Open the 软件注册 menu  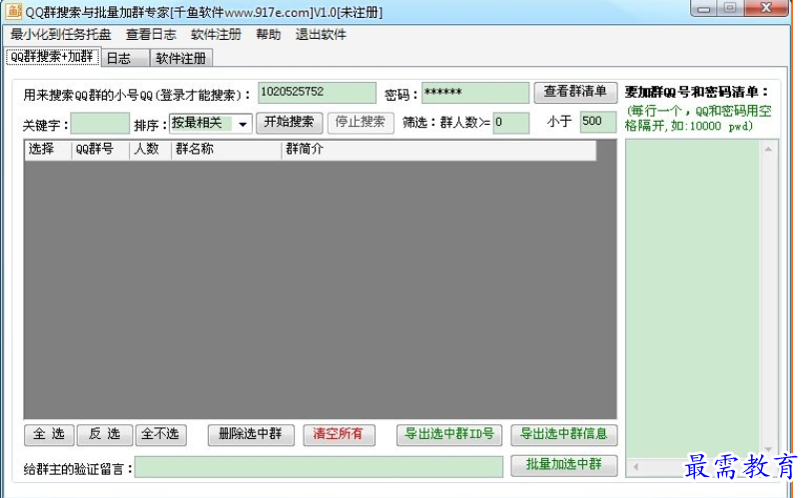coord(216,34)
